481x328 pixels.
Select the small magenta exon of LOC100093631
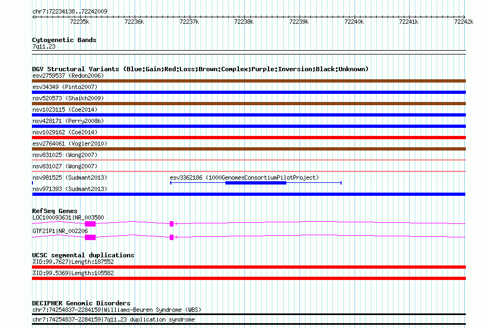point(171,224)
